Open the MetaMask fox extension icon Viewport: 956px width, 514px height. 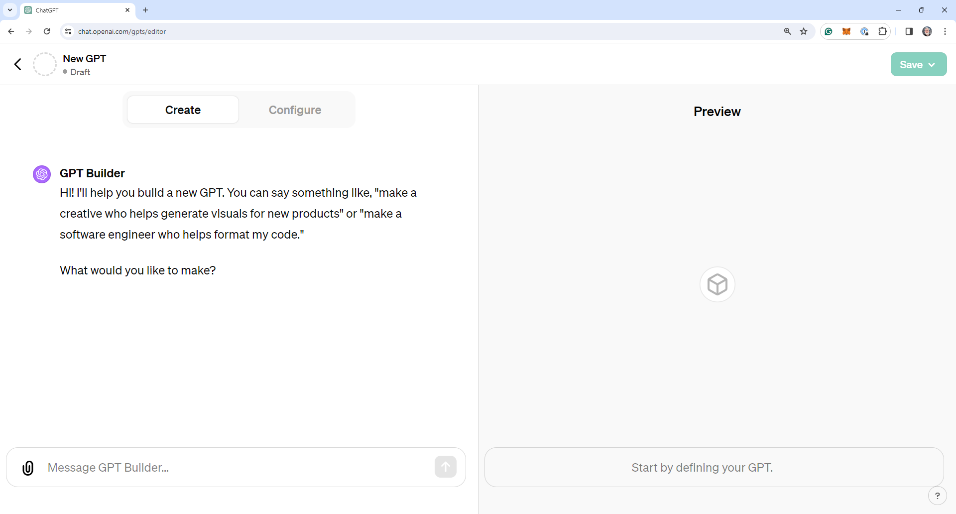click(846, 31)
